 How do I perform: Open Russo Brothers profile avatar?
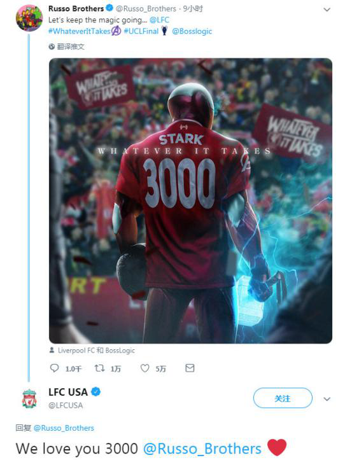click(29, 18)
